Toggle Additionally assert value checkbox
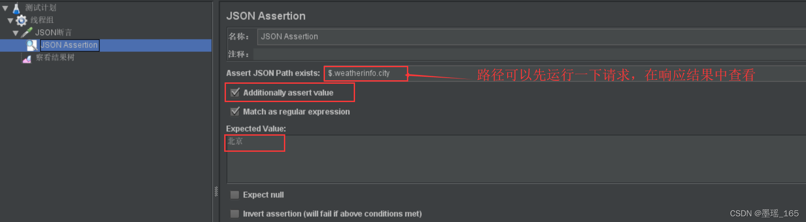 235,92
